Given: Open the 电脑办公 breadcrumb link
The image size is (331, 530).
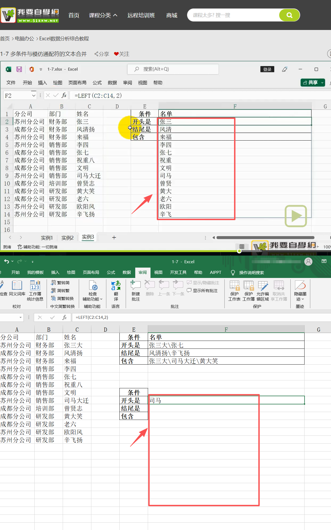Looking at the screenshot, I should 25,39.
